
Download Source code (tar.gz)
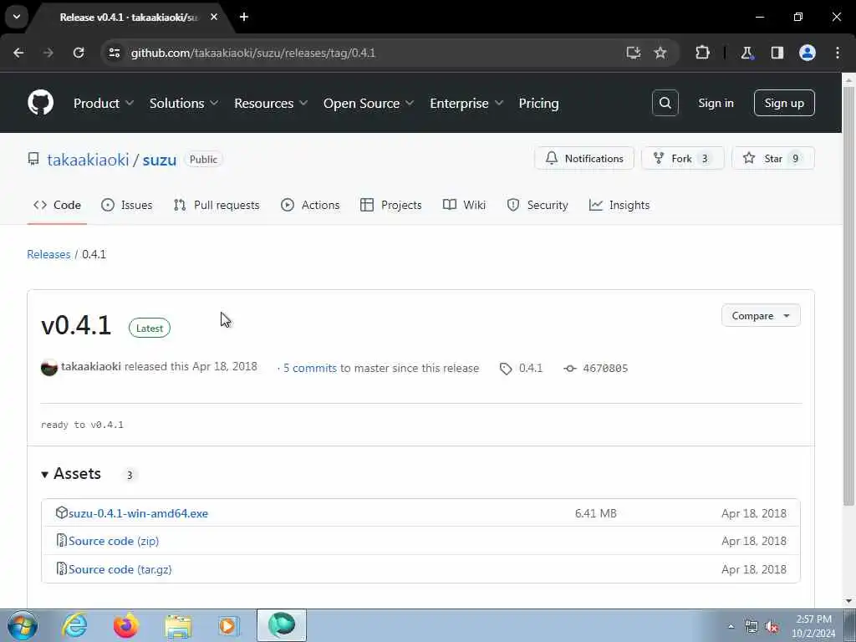pyautogui.click(x=120, y=568)
